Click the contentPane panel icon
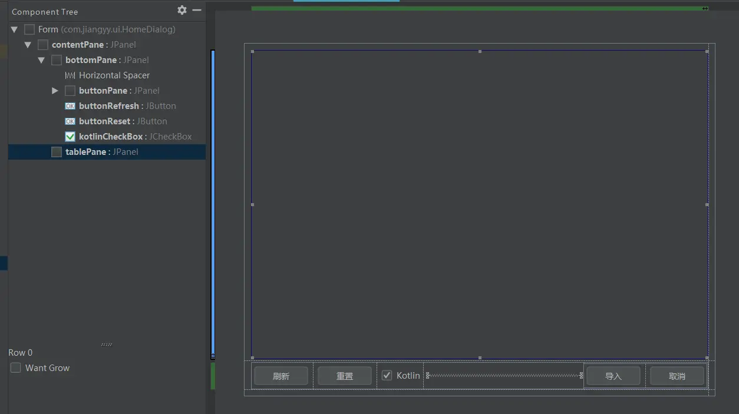This screenshot has width=739, height=414. (43, 45)
